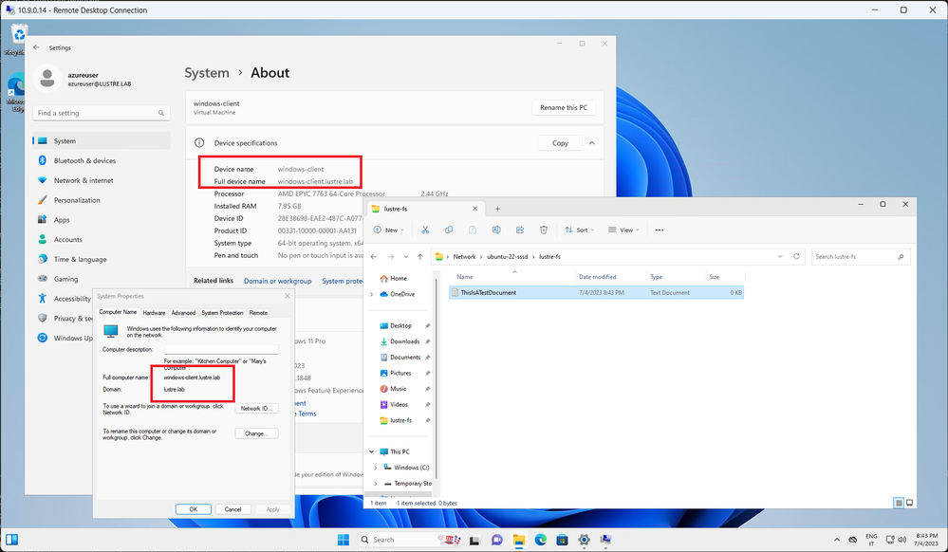Expand the Temporary Storage drive node

click(376, 483)
